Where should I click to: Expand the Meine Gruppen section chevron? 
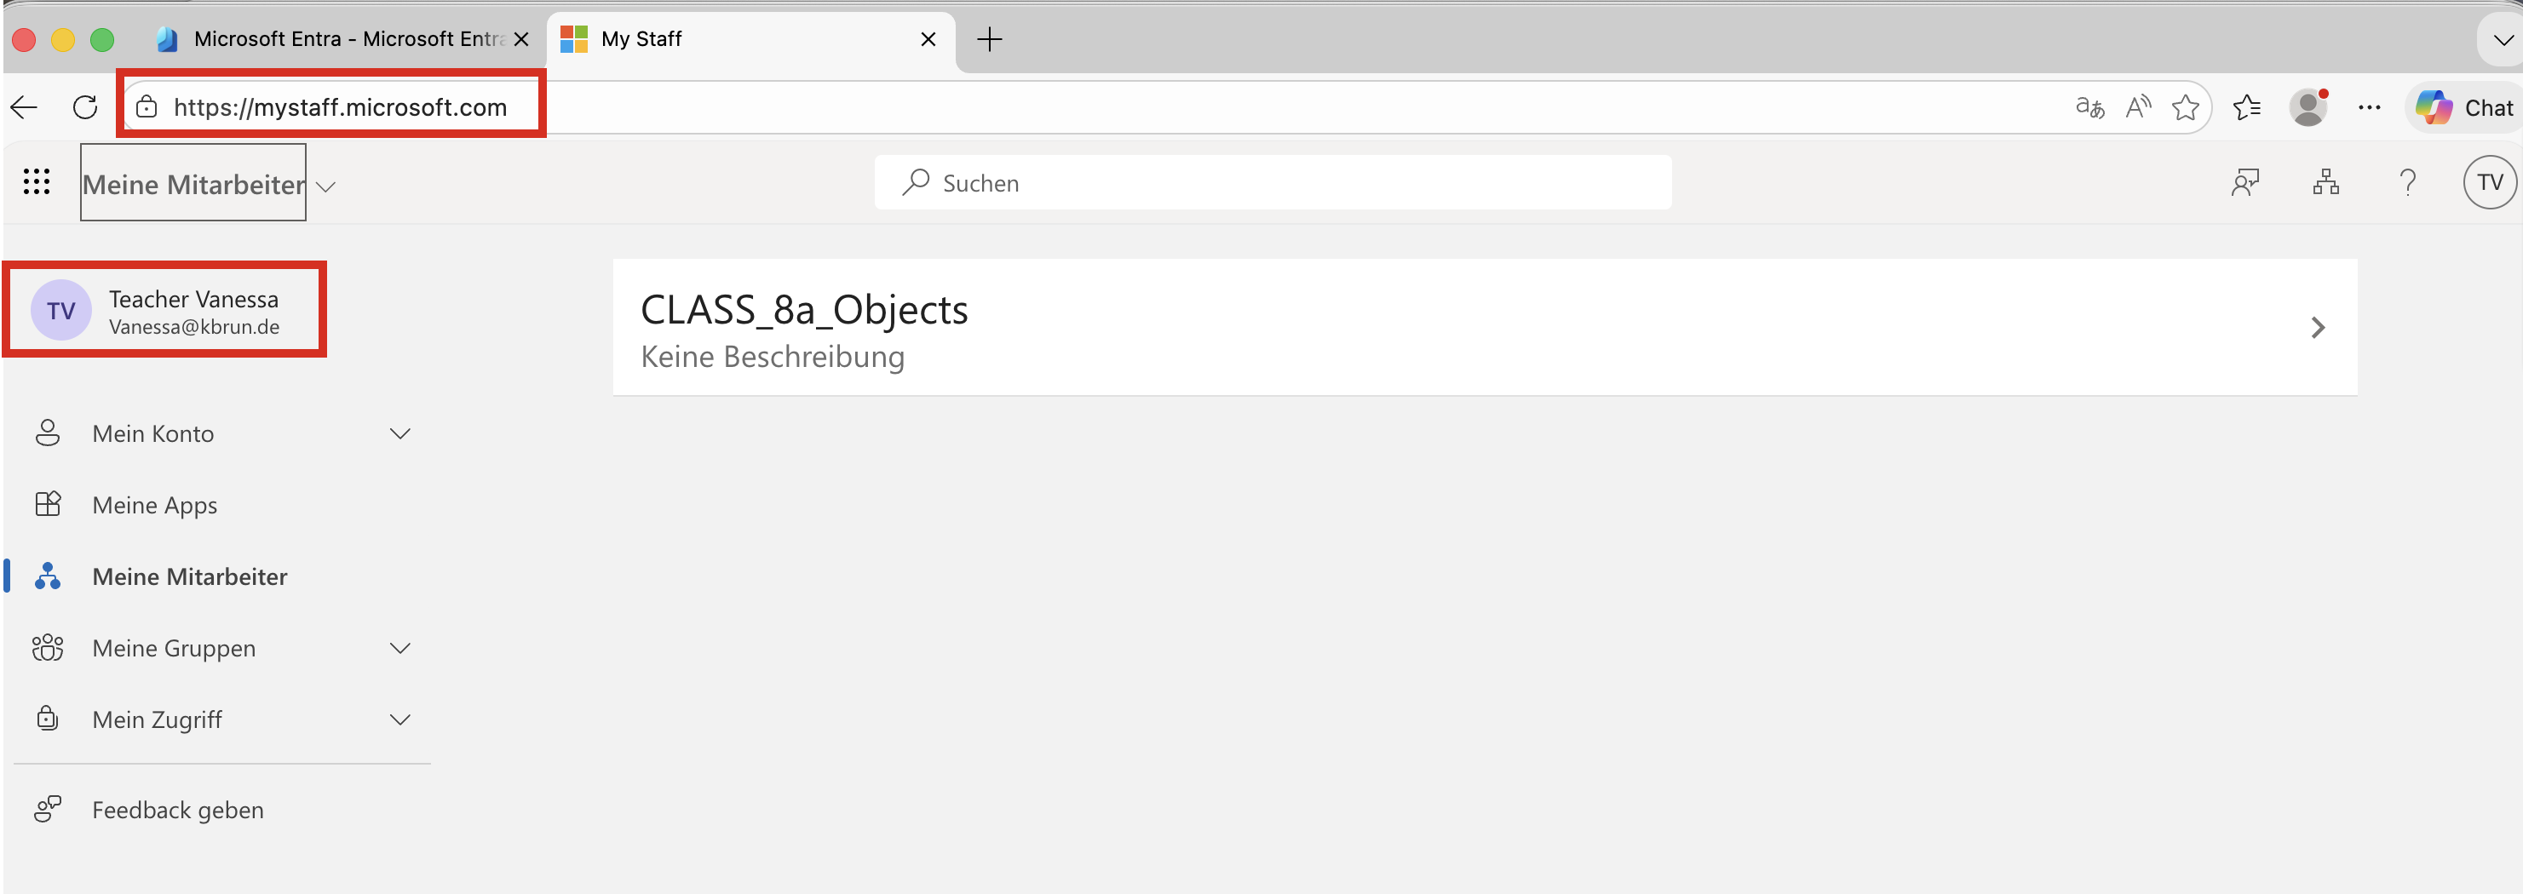tap(399, 648)
